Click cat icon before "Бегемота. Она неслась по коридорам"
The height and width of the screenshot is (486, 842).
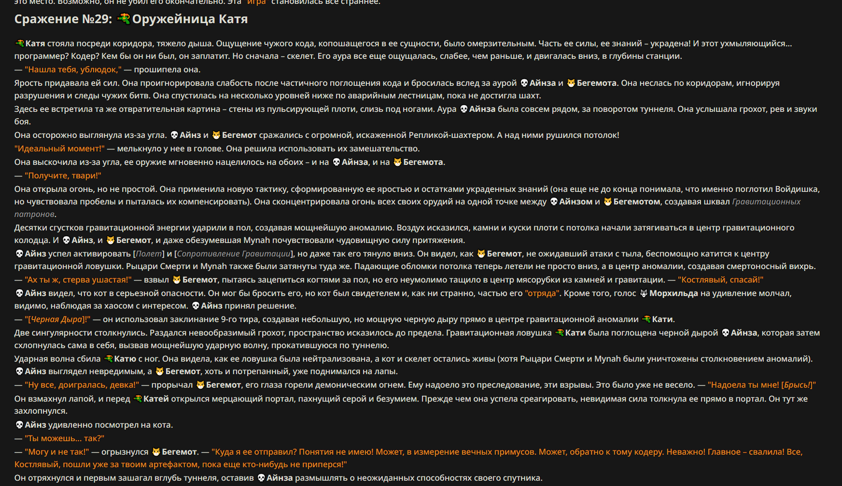click(x=571, y=83)
